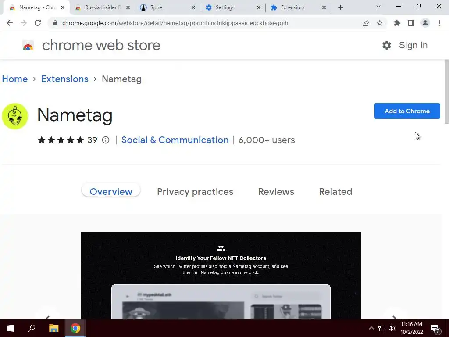Show hidden system tray icons
The image size is (449, 337).
tap(371, 328)
